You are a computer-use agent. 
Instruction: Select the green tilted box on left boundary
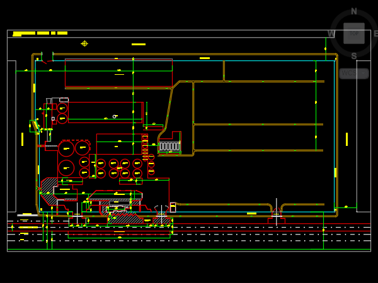[x=35, y=126]
